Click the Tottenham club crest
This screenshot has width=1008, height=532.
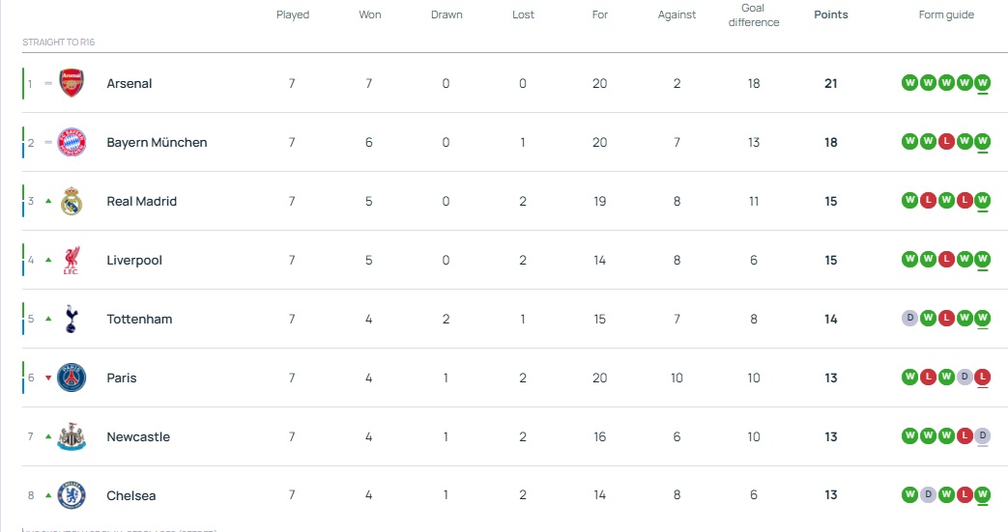72,319
